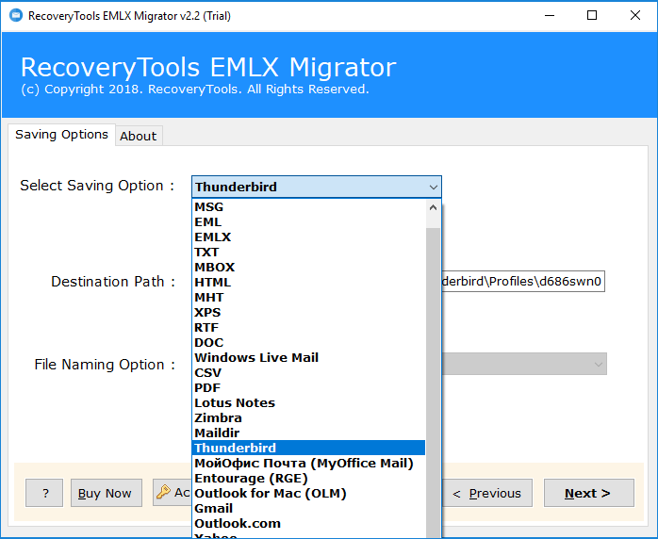Choose MSG from the saving list

point(309,206)
